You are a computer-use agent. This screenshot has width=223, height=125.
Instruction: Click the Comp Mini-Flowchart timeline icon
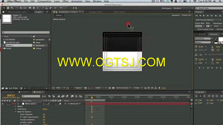pyautogui.click(x=44, y=96)
